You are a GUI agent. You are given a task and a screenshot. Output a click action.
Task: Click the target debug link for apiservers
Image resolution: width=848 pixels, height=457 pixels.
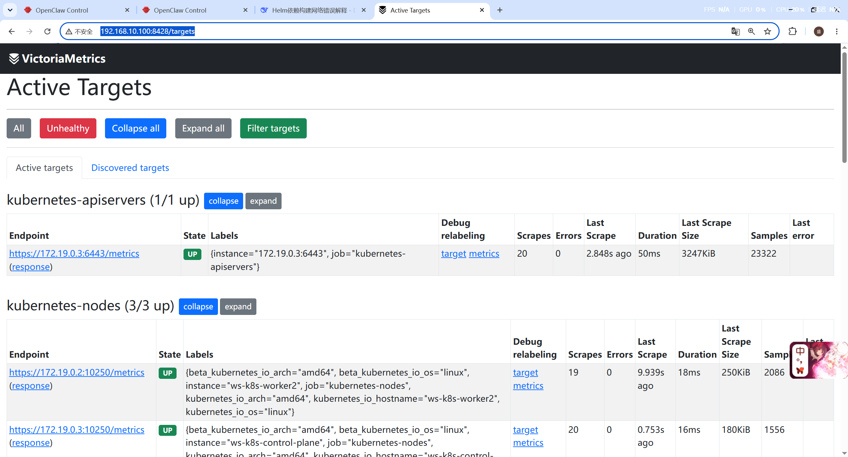click(x=453, y=254)
